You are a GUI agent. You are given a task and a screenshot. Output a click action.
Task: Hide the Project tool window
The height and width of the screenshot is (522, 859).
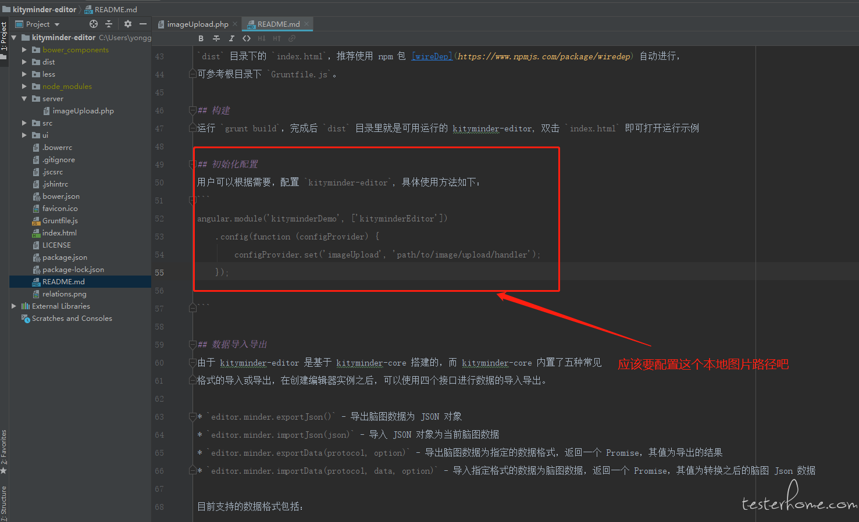[143, 24]
